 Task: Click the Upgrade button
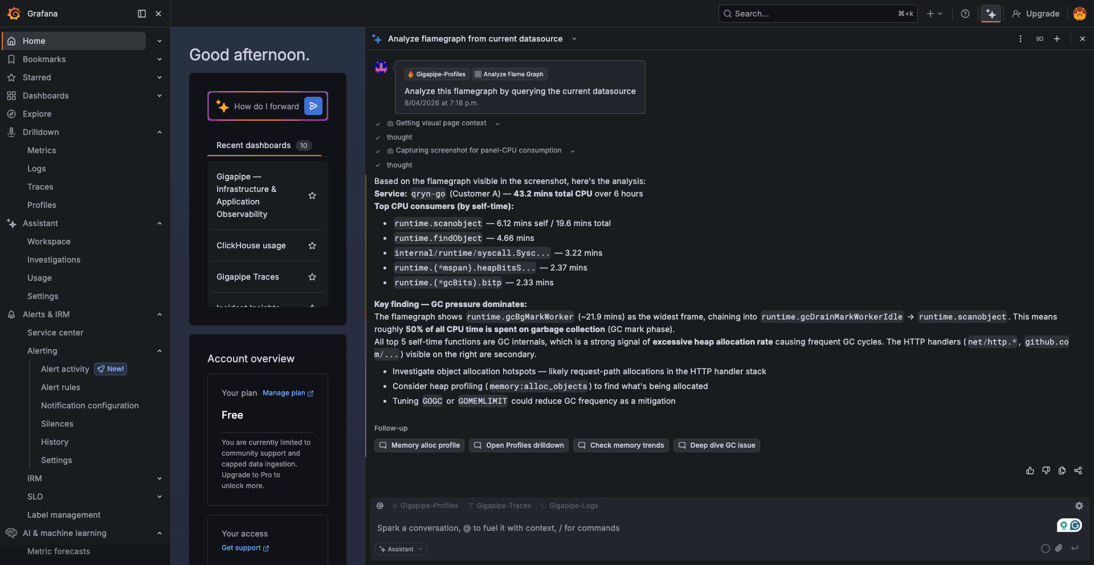1036,14
